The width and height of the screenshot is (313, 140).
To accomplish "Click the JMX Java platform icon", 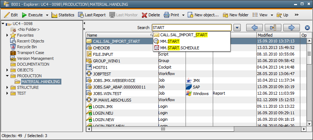I will coord(189,81).
